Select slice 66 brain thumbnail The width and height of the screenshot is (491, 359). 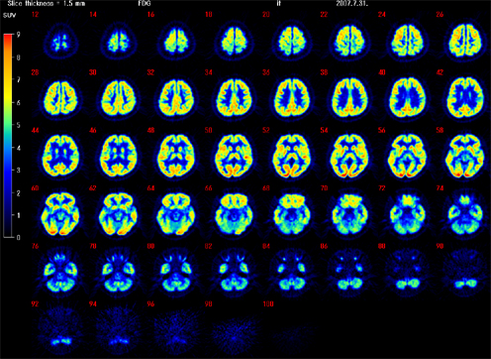point(234,214)
